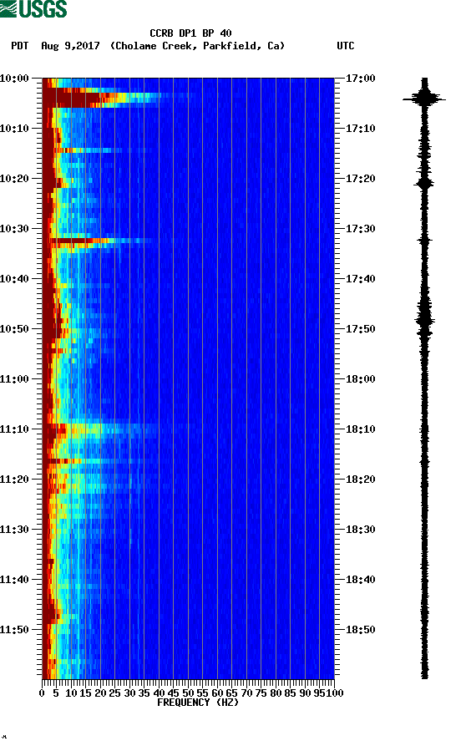
Task: Click the large seismogram spike near 17:04
Action: click(424, 99)
